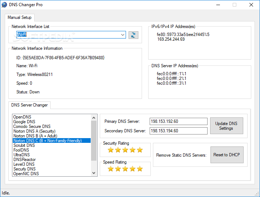Image resolution: width=260 pixels, height=197 pixels.
Task: Click the DNS Changer Pro globe icon
Action: [4, 5]
